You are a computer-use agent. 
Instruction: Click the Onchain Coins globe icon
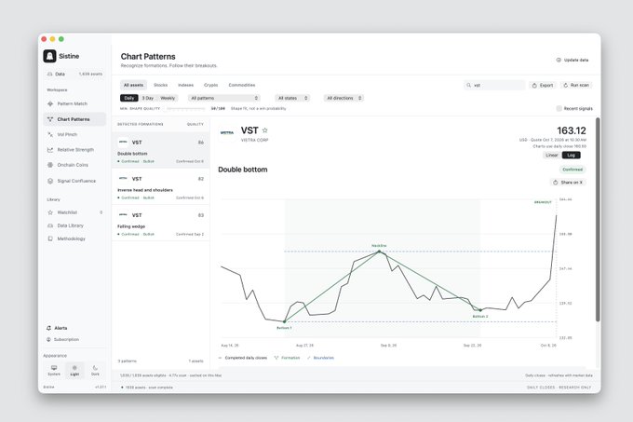click(50, 165)
